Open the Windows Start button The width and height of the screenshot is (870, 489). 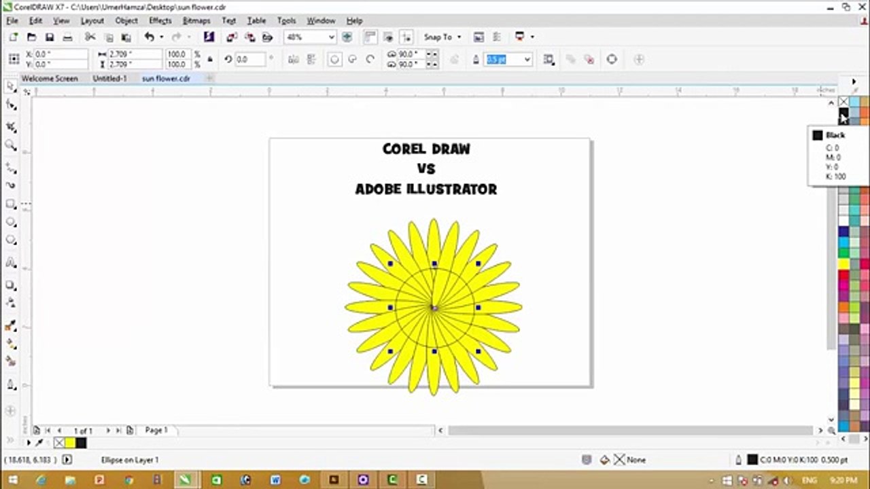click(x=12, y=480)
